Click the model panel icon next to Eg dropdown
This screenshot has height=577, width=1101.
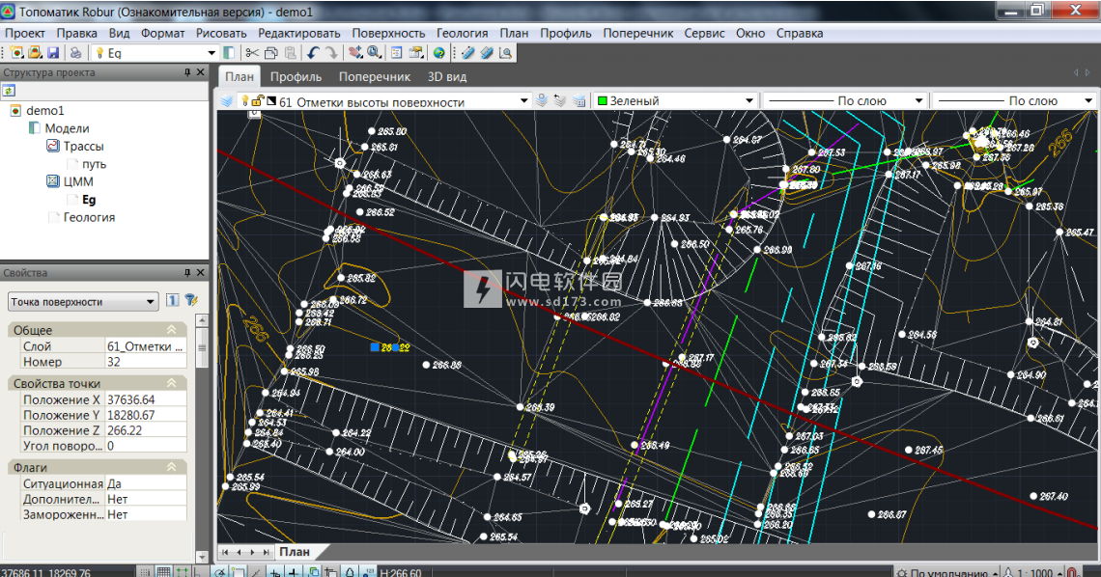point(229,52)
